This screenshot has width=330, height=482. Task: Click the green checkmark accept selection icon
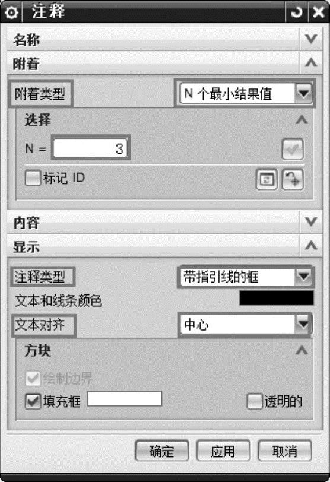(x=293, y=150)
